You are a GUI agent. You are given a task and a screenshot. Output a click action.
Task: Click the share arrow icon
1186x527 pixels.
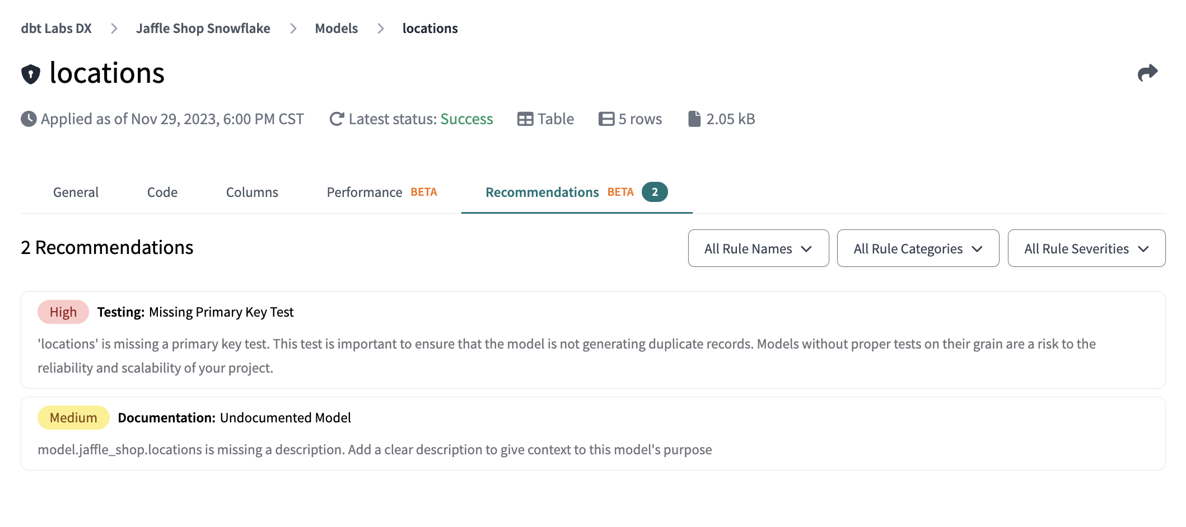pos(1147,73)
